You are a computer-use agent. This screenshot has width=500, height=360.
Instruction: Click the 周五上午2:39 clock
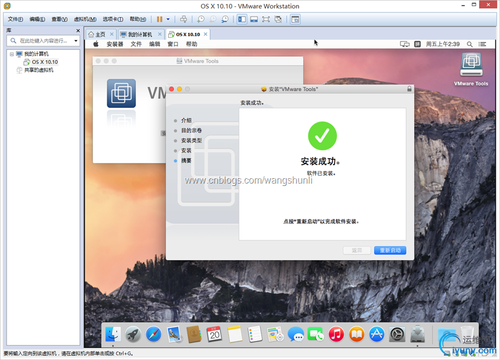coord(443,44)
